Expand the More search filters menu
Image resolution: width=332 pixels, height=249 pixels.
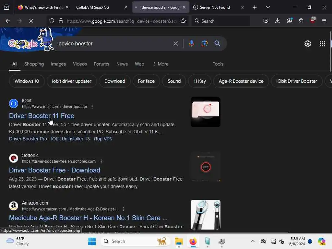click(161, 64)
